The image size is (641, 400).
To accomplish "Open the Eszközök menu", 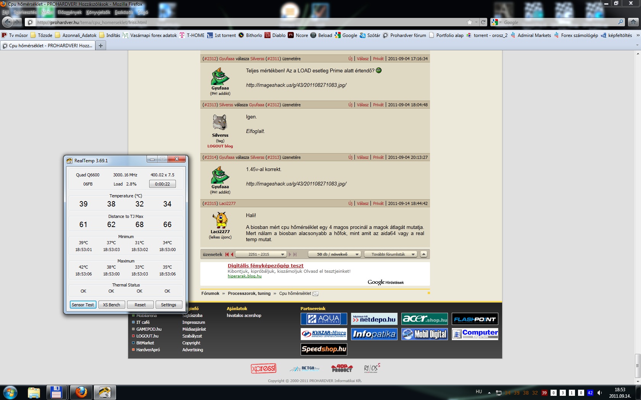I will pos(124,13).
